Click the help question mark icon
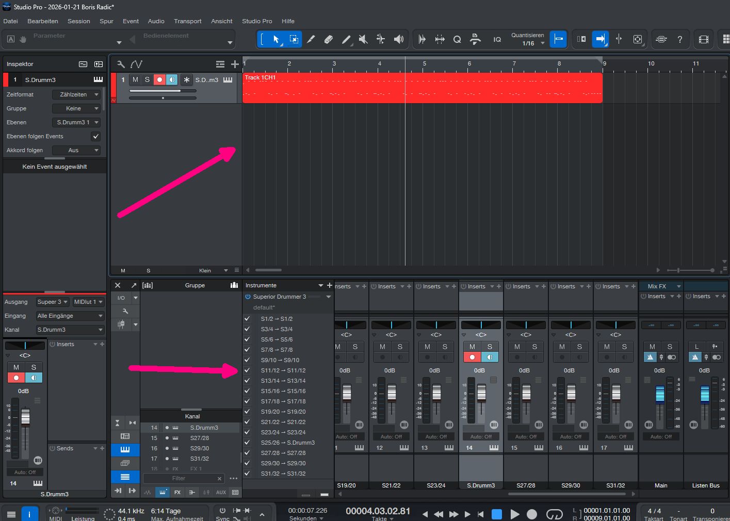This screenshot has height=521, width=730. [x=680, y=39]
